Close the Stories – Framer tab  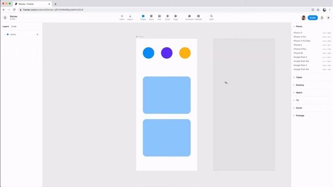tap(49, 4)
